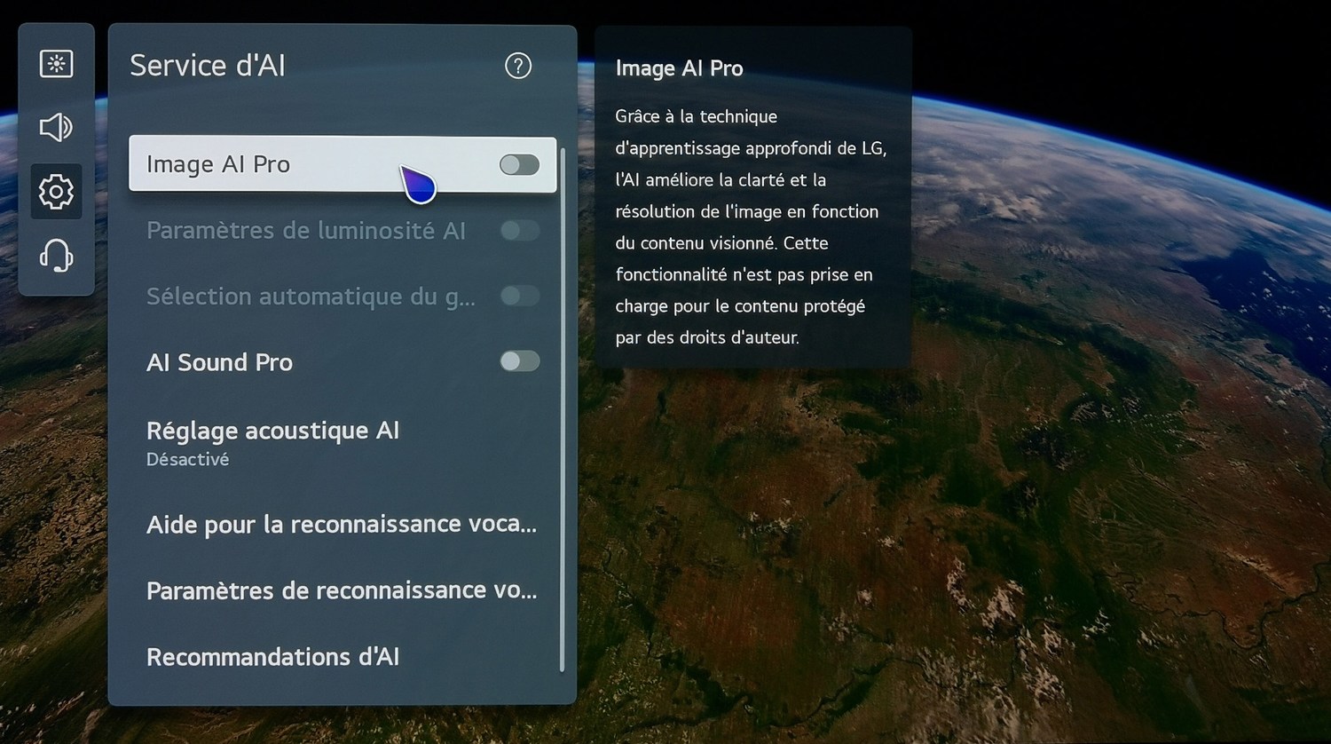Click the Image AI Pro description paragraph
1331x744 pixels.
[x=751, y=227]
